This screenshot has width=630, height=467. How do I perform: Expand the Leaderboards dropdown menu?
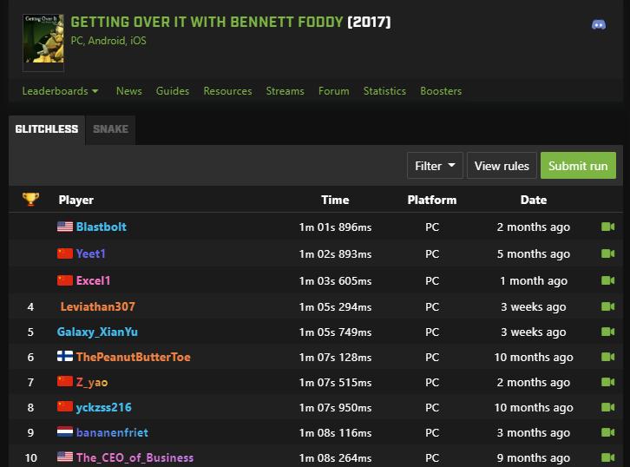[x=60, y=91]
